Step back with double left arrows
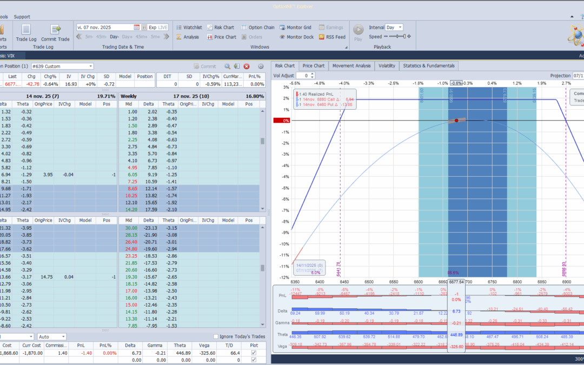Viewport: 584px width, 365px height. click(x=79, y=37)
